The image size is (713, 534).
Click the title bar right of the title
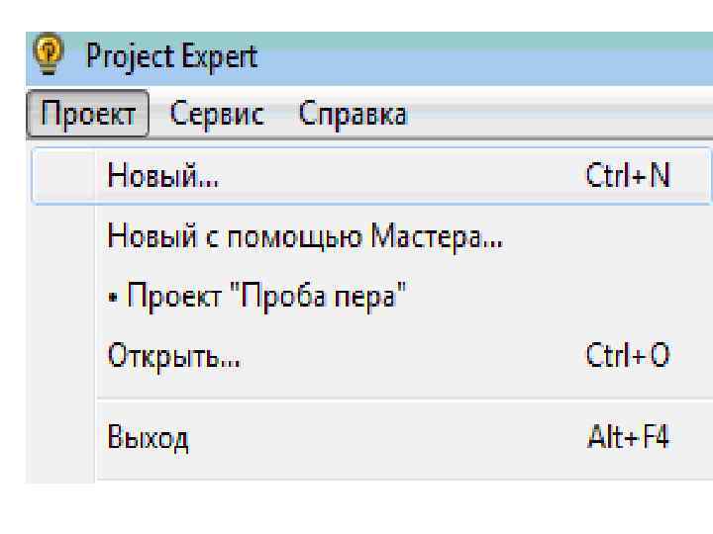475,56
